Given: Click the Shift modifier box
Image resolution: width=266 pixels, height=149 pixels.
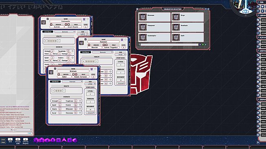Looking at the screenshot, I should pos(10,139).
